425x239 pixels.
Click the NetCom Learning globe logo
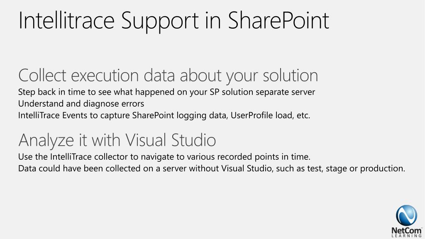pyautogui.click(x=406, y=215)
